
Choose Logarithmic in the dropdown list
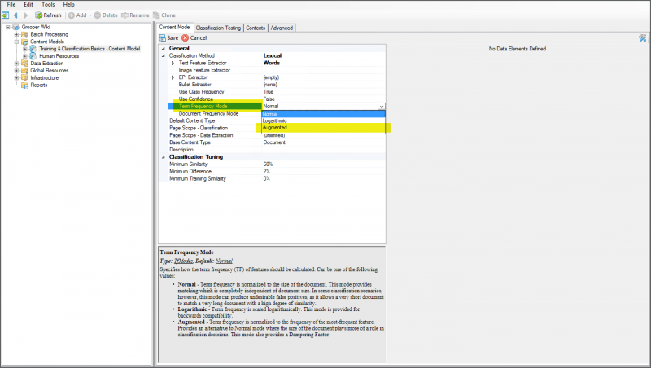click(x=323, y=120)
